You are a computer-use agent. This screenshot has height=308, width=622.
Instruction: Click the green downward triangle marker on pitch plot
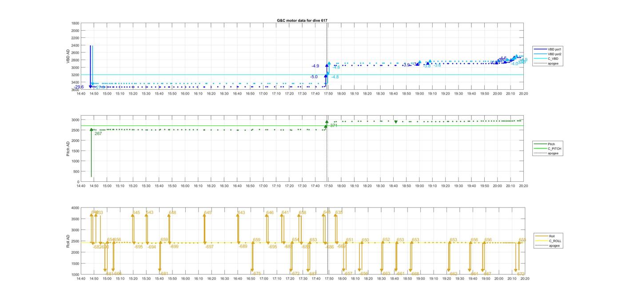(x=396, y=122)
